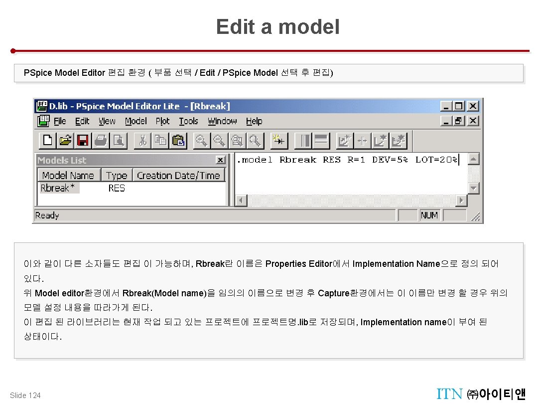Open the File menu
Image resolution: width=538 pixels, height=404 pixels.
tap(60, 121)
